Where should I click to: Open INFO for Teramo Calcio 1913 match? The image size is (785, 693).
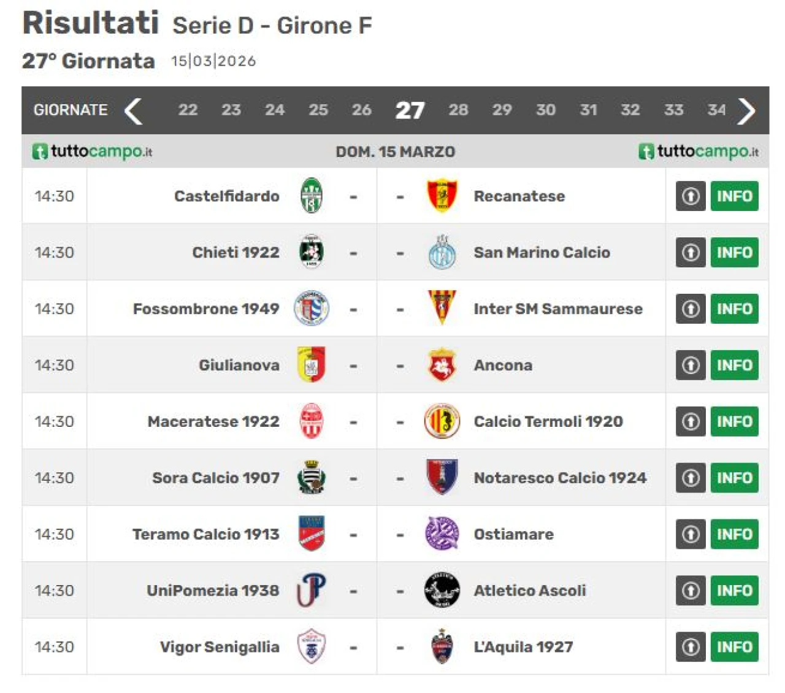point(734,534)
